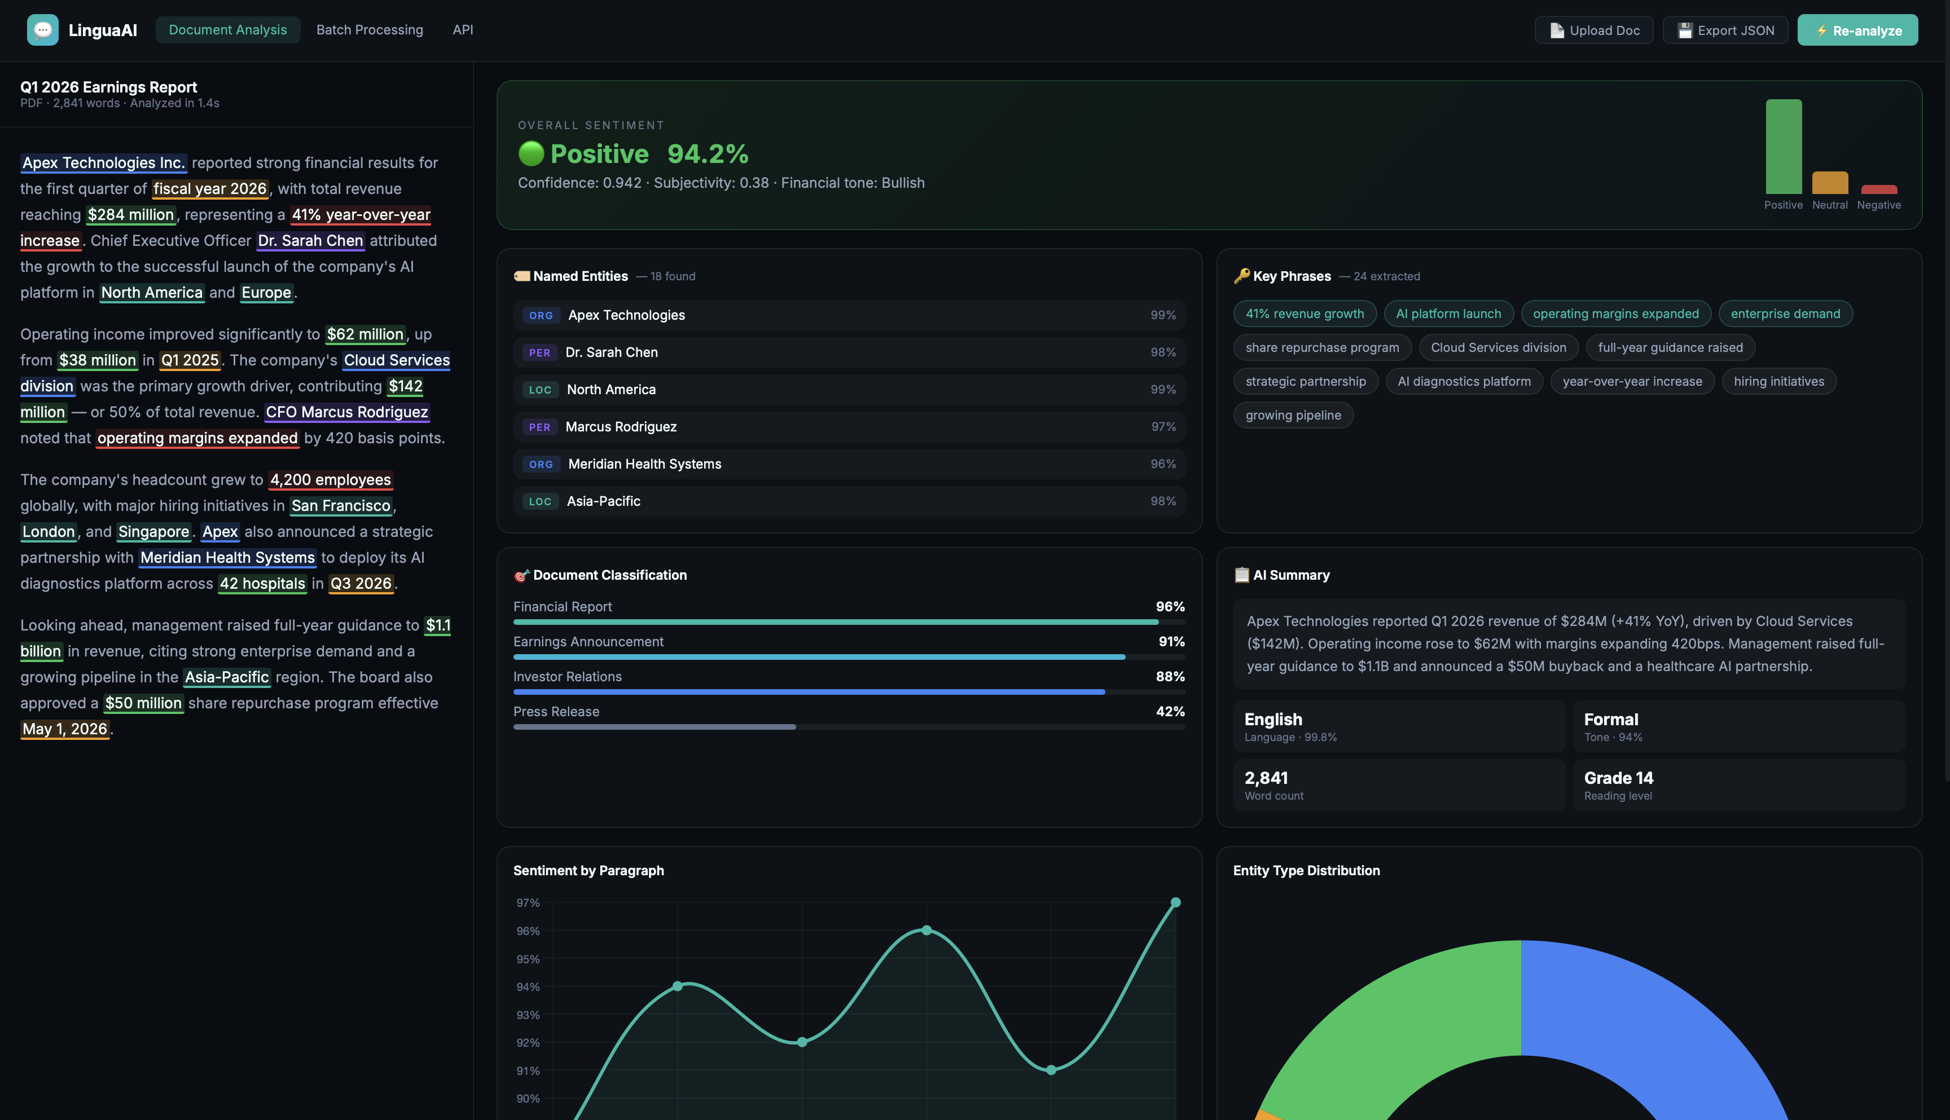Click the AI Summary clipboard icon
Viewport: 1950px width, 1120px height.
1241,575
